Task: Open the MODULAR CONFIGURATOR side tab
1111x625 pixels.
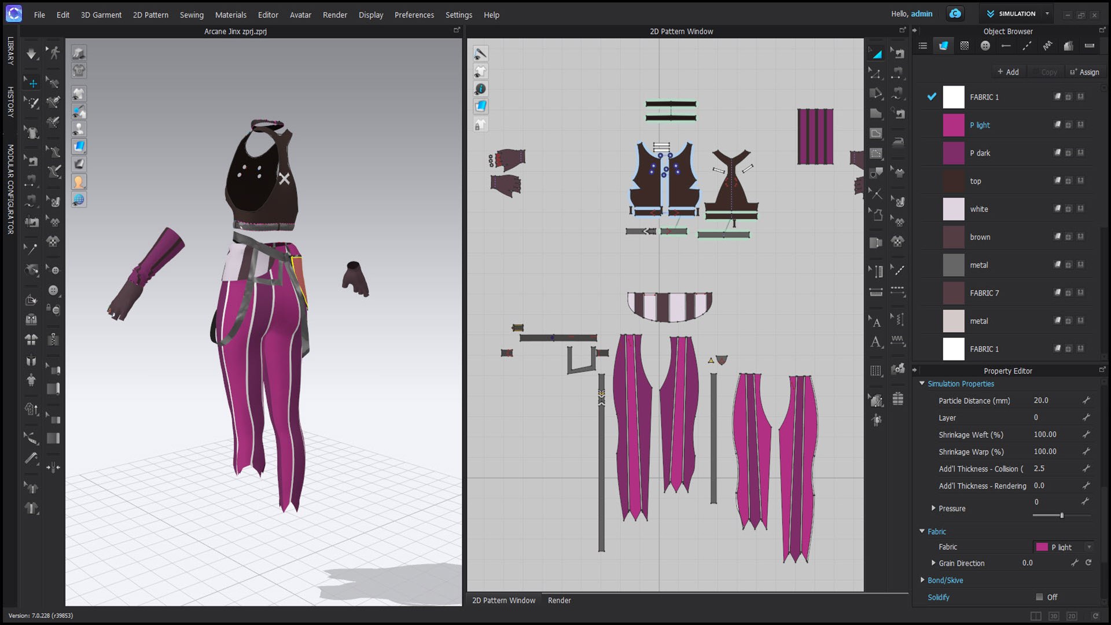Action: (10, 189)
